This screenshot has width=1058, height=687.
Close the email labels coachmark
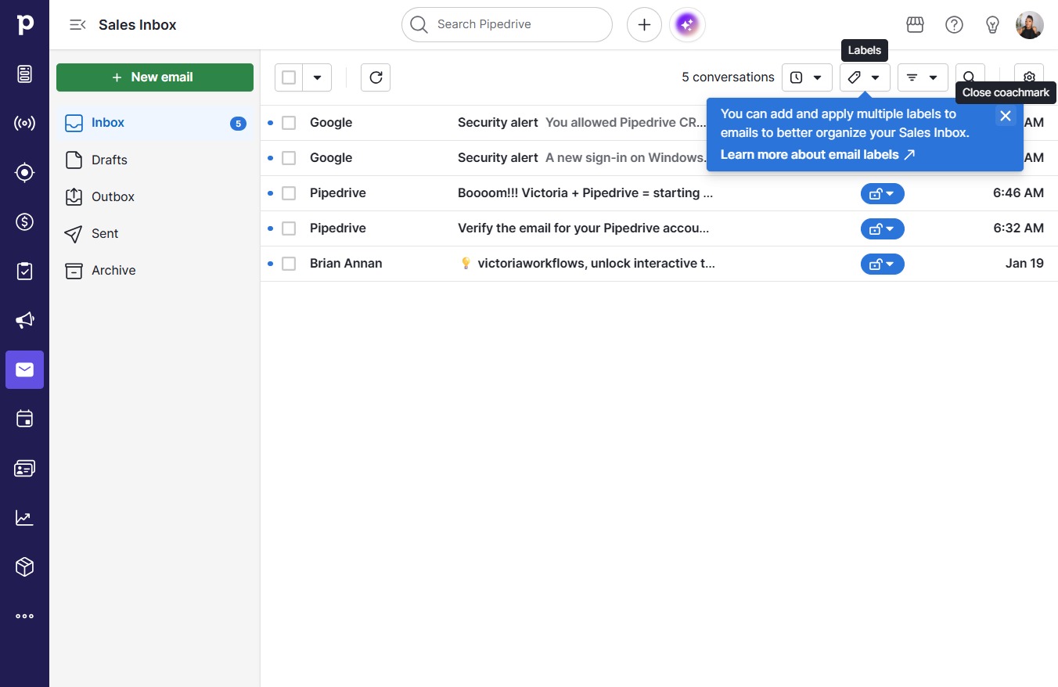[1006, 116]
